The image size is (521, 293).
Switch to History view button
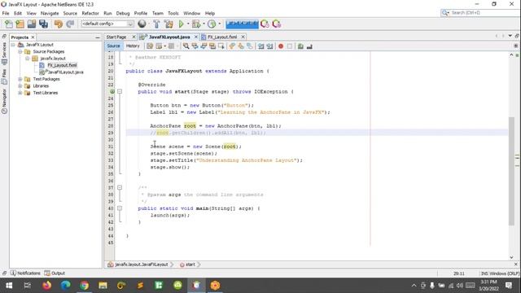(x=133, y=46)
